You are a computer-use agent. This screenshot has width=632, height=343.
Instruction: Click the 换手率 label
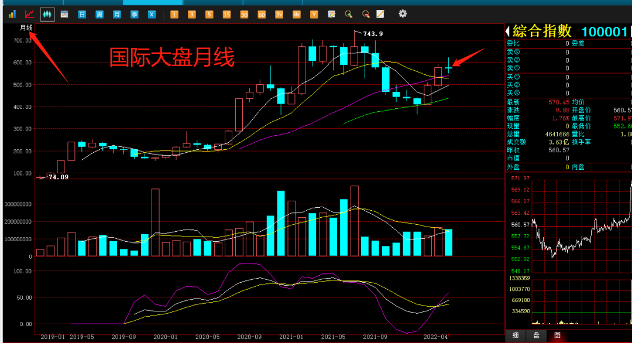(x=581, y=142)
